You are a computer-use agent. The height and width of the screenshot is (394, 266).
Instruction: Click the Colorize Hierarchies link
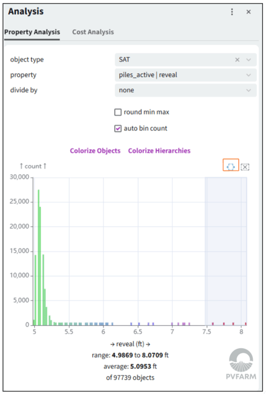click(x=159, y=151)
